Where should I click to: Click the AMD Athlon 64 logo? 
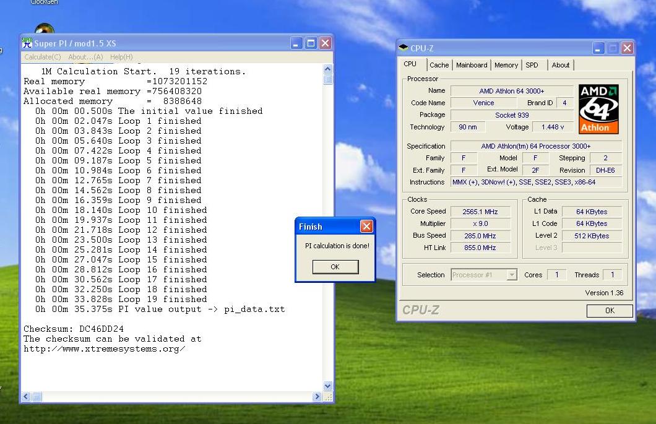[x=598, y=109]
